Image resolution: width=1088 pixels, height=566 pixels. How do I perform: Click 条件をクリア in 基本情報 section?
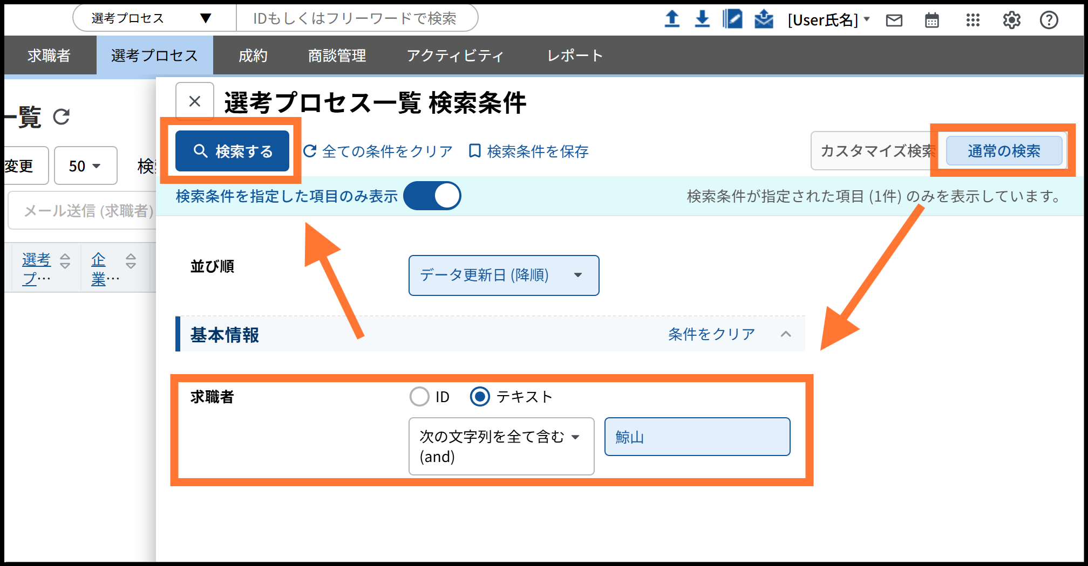tap(711, 334)
